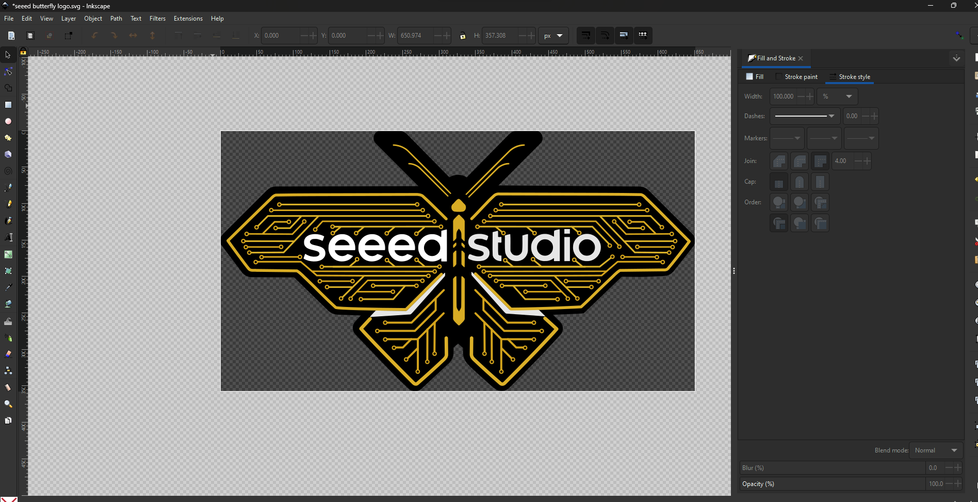
Task: Increase the stroke Width value
Action: pos(809,96)
